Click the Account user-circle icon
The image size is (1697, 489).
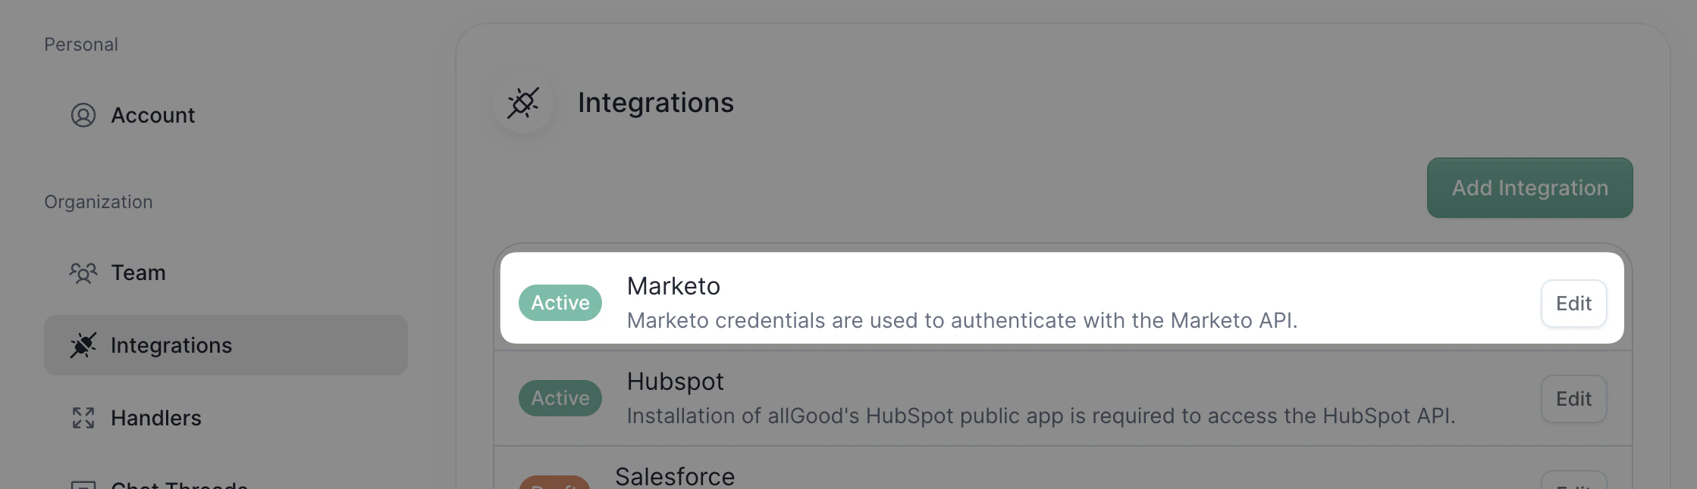(83, 115)
